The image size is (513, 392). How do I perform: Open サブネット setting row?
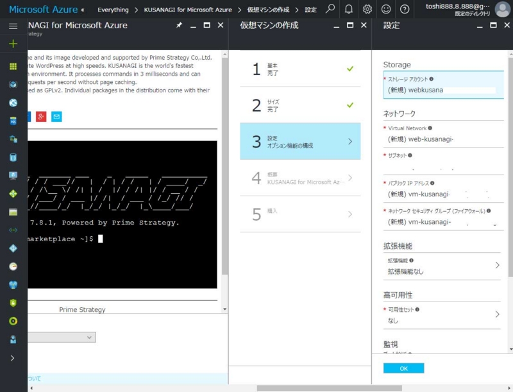point(443,162)
